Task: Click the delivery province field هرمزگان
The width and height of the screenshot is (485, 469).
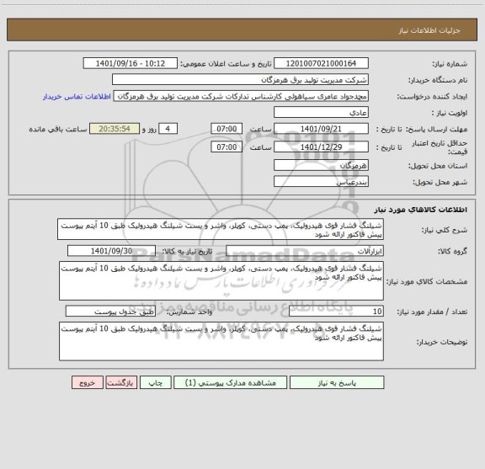Action: [x=321, y=165]
